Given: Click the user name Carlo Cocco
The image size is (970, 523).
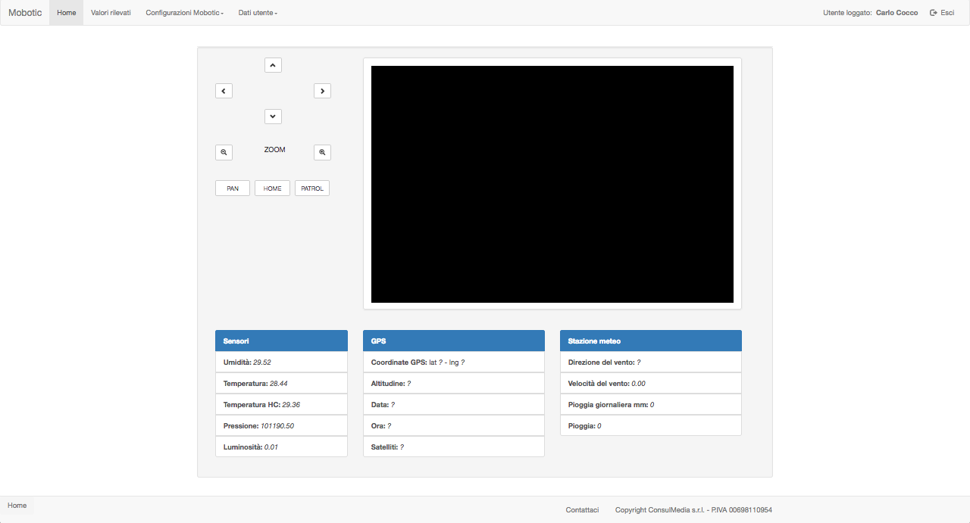Looking at the screenshot, I should click(x=896, y=13).
